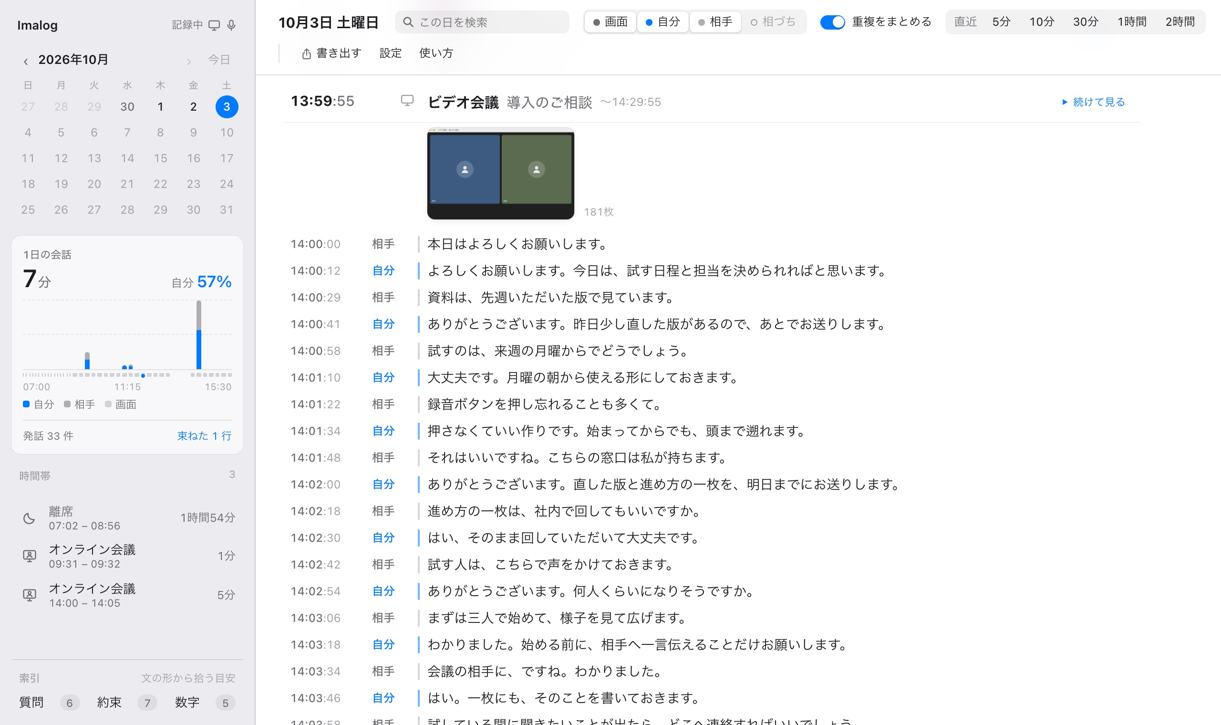Click the monitor icon beside ビデオ会議
The width and height of the screenshot is (1221, 725).
click(407, 101)
